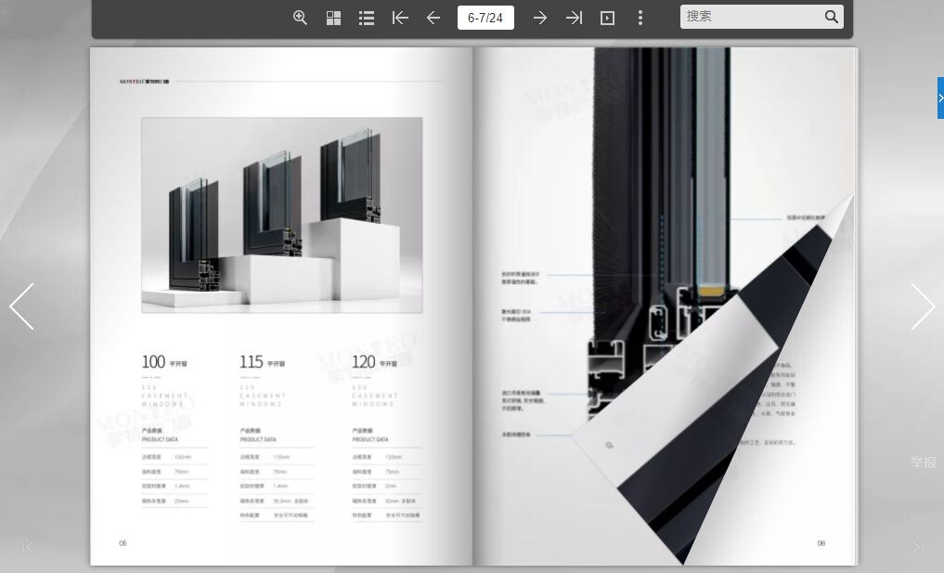Click inside the 搜索 search box
The width and height of the screenshot is (944, 573).
pos(750,17)
